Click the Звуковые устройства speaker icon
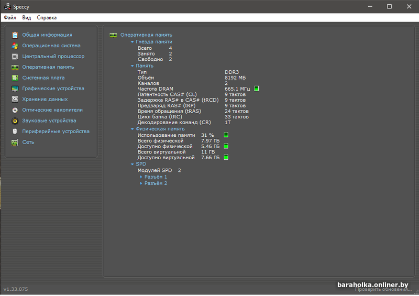 [x=15, y=121]
